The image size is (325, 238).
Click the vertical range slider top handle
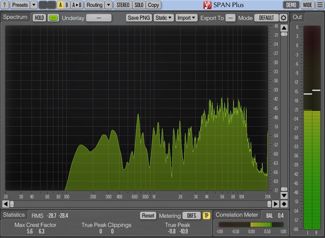[x=284, y=34]
